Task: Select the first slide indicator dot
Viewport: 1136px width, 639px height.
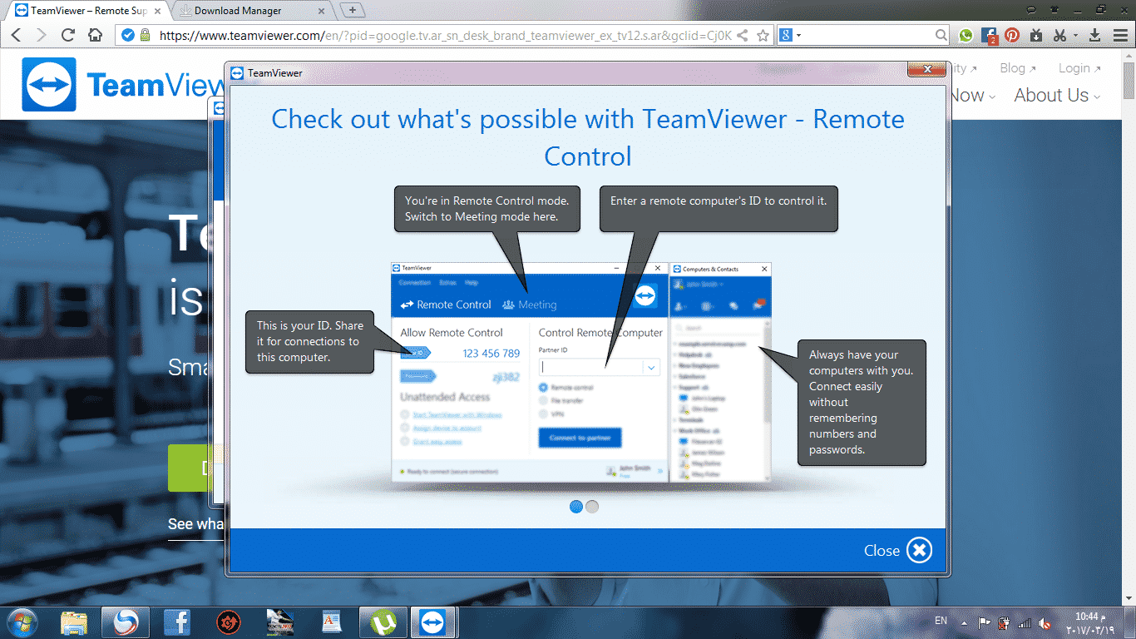Action: pos(576,507)
